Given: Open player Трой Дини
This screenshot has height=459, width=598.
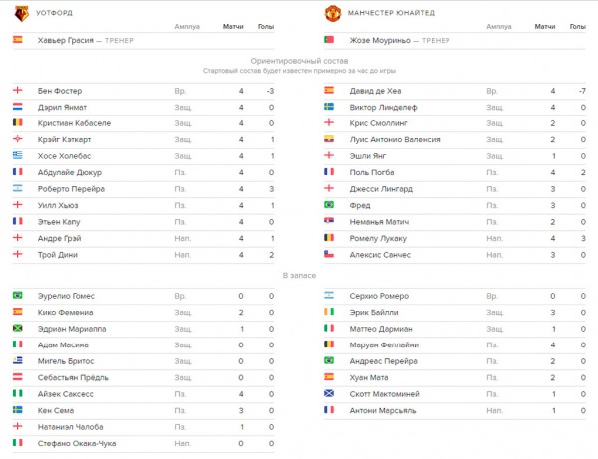Looking at the screenshot, I should tap(58, 255).
